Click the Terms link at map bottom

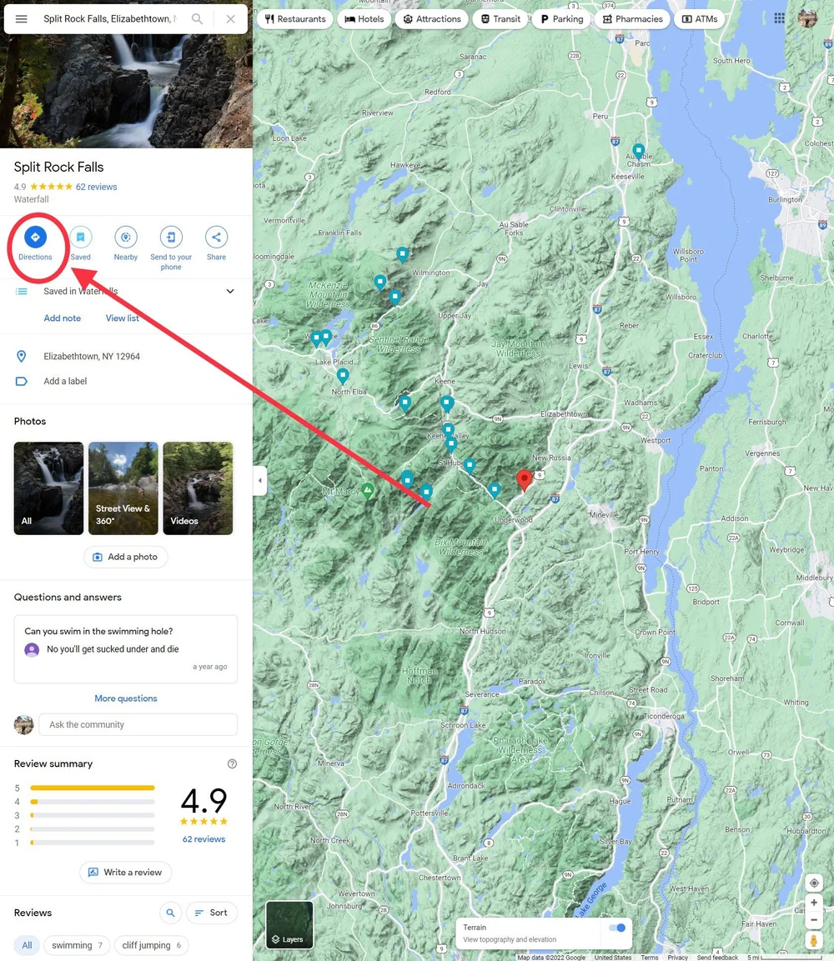[x=650, y=958]
